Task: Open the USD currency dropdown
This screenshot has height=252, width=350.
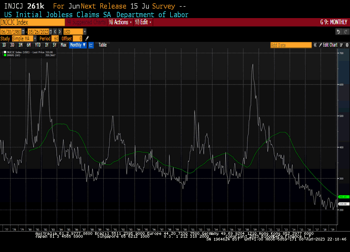Action: point(85,31)
